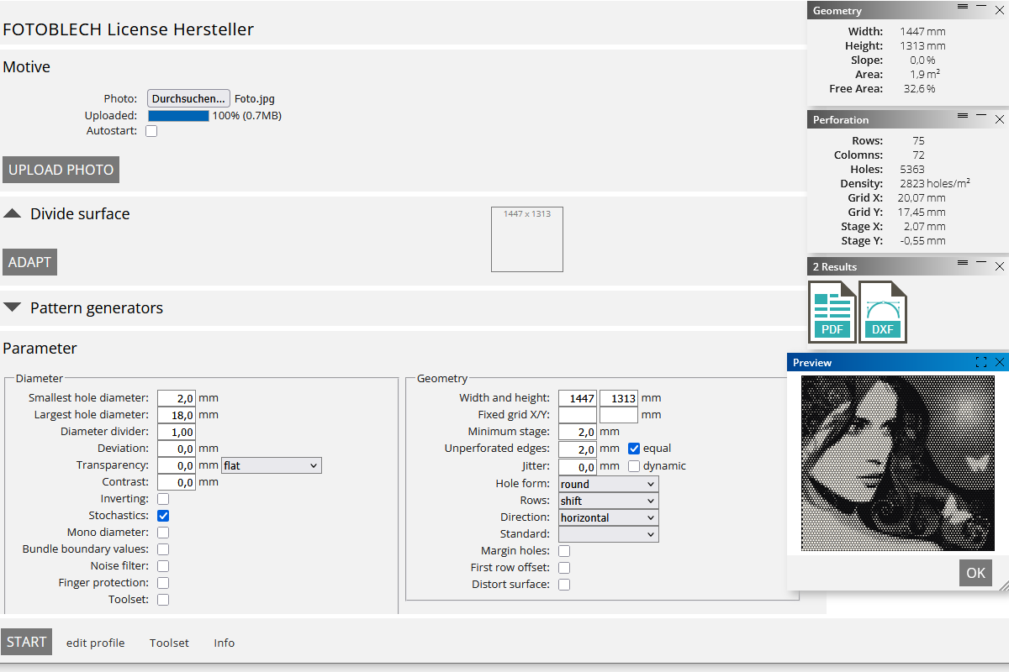Click OK in the Preview window

coord(975,573)
